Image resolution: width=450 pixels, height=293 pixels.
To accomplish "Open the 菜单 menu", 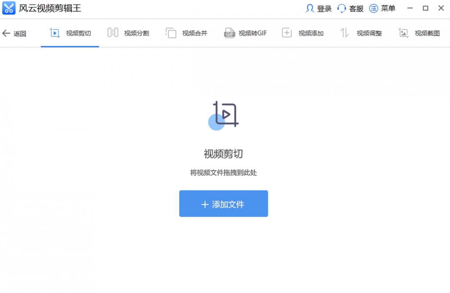I will [x=384, y=8].
